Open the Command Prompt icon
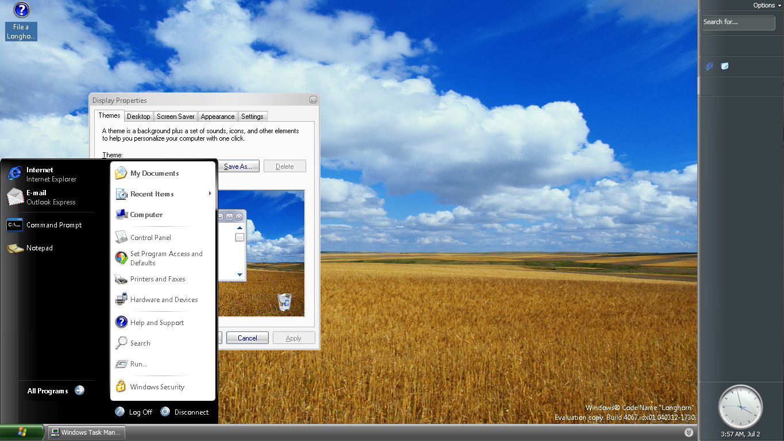 14,225
